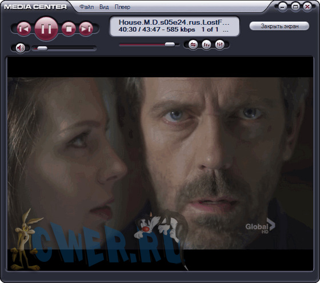
Task: Minimize the Media Center window
Action: click(282, 7)
